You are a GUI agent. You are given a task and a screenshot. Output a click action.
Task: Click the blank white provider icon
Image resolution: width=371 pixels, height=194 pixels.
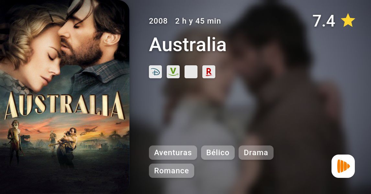point(191,72)
